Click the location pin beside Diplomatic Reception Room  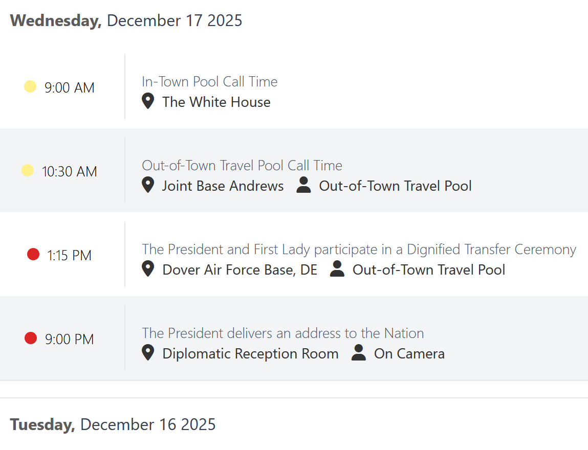148,353
